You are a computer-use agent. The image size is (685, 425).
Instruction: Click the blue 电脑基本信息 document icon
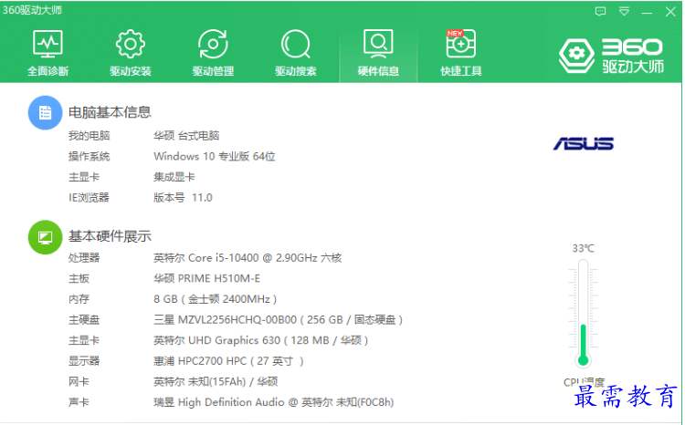tap(45, 112)
